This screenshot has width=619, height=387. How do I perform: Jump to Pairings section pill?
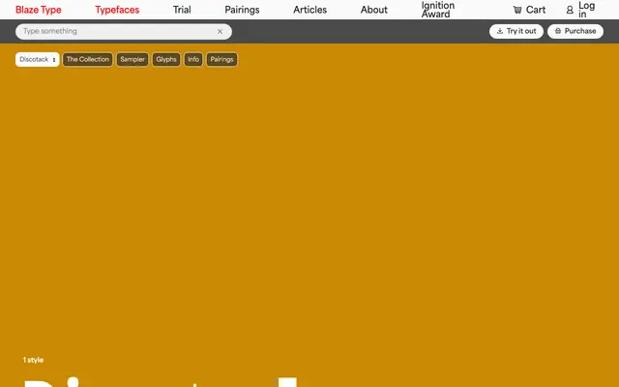point(221,60)
